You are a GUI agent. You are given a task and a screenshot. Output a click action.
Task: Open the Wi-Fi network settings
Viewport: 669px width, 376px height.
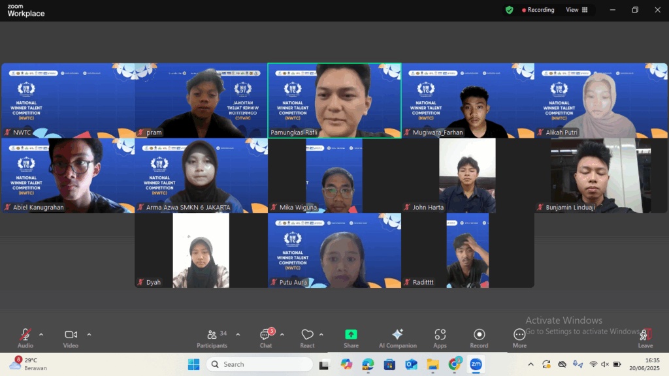click(x=593, y=364)
